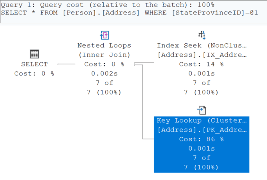
Task: Select the (Inner Join) label
Action: (104, 55)
